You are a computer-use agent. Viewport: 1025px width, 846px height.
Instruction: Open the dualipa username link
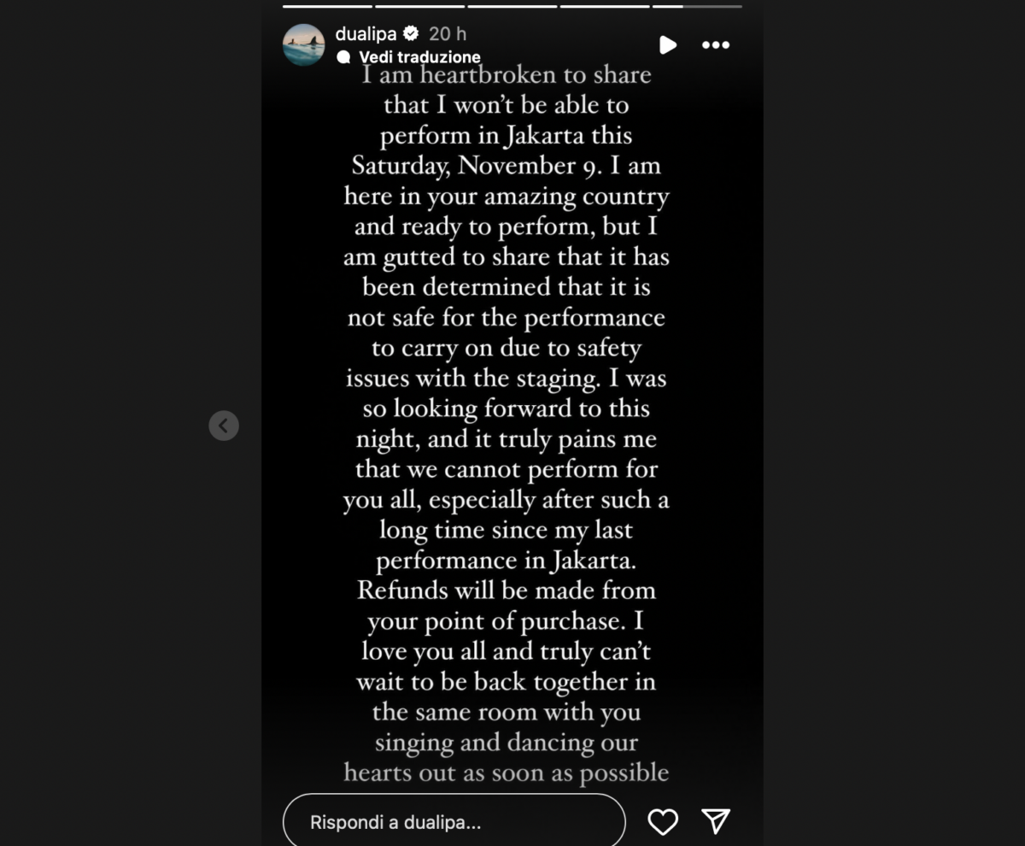tap(366, 33)
